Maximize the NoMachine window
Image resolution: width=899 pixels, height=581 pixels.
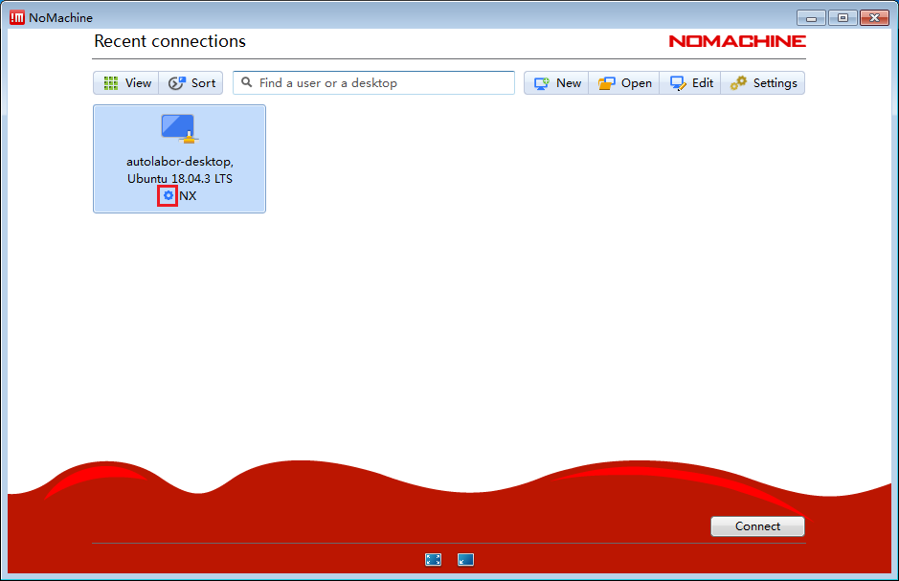click(x=843, y=17)
